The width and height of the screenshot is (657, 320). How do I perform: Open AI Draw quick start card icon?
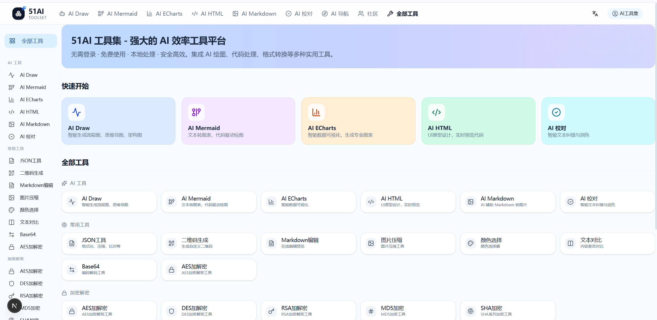77,112
